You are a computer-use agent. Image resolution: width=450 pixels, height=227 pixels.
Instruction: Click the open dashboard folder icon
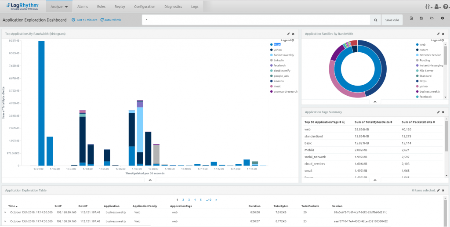[432, 18]
